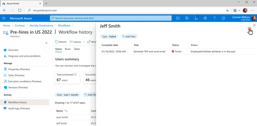
Task: Click the help question mark icon
Action: (x=214, y=18)
